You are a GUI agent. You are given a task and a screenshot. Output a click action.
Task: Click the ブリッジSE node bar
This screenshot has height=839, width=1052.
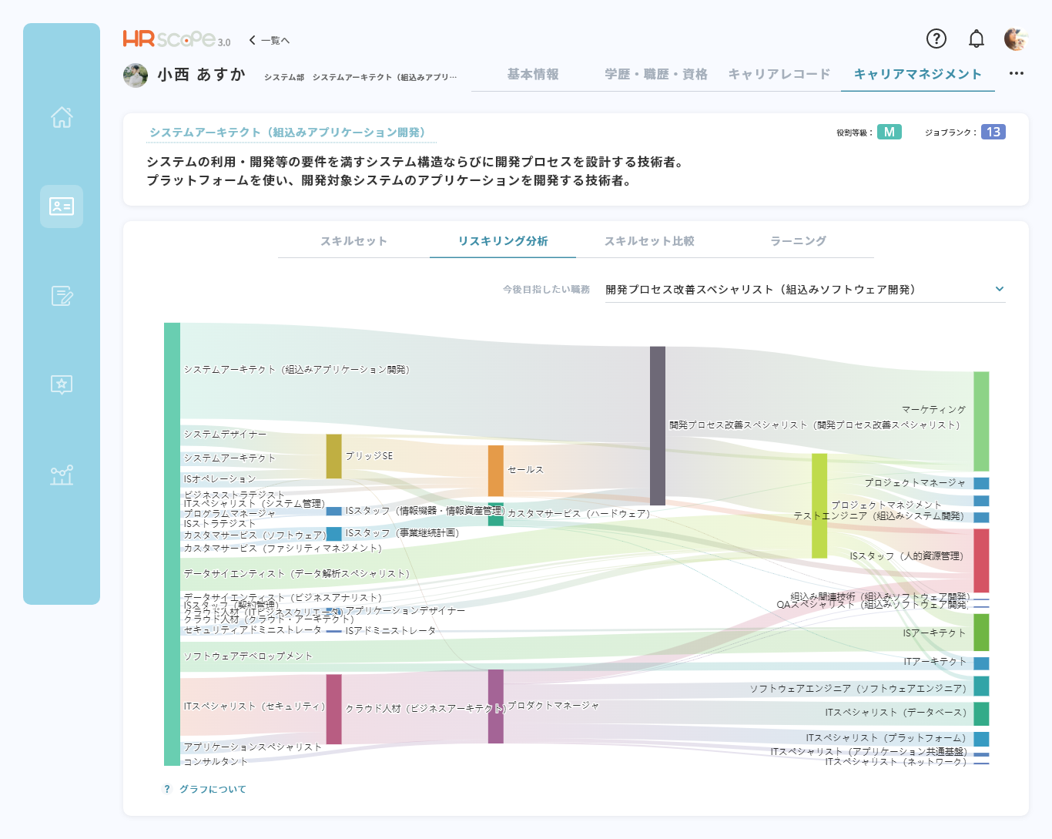(x=333, y=456)
